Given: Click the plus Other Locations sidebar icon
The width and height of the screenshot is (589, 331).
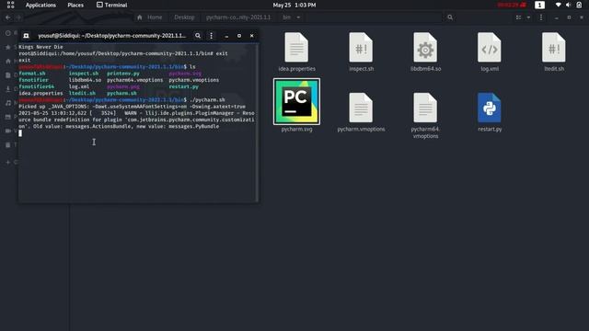Looking at the screenshot, I should click(x=8, y=162).
